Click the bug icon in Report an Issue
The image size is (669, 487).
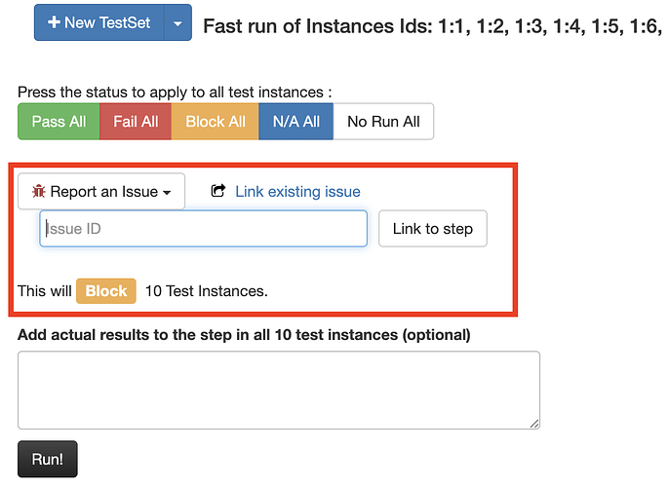click(39, 192)
